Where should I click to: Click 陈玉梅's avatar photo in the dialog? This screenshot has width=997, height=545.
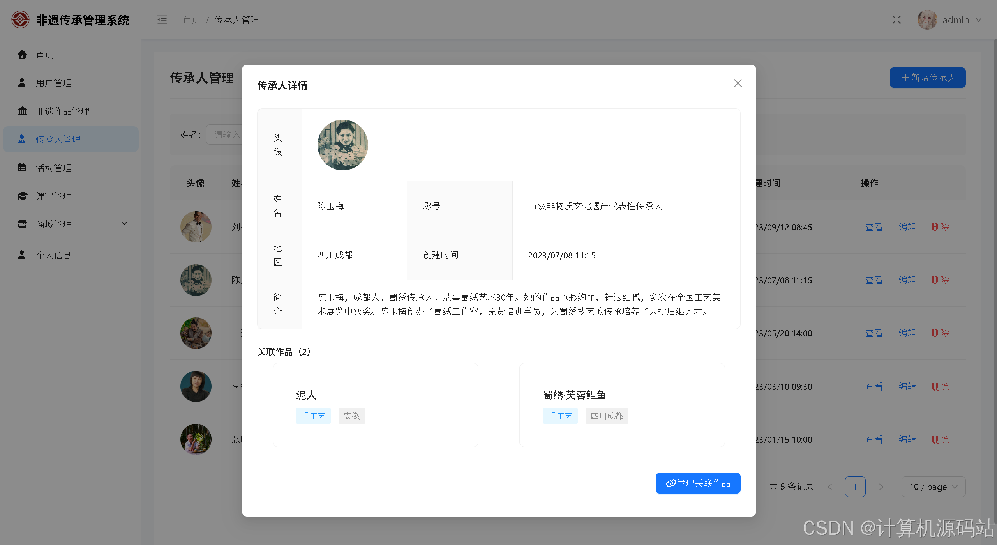pos(342,145)
